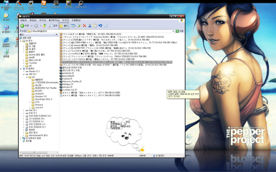The height and width of the screenshot is (172, 276).
Task: Open dosirak desktop shortcut icon
Action: point(44,5)
